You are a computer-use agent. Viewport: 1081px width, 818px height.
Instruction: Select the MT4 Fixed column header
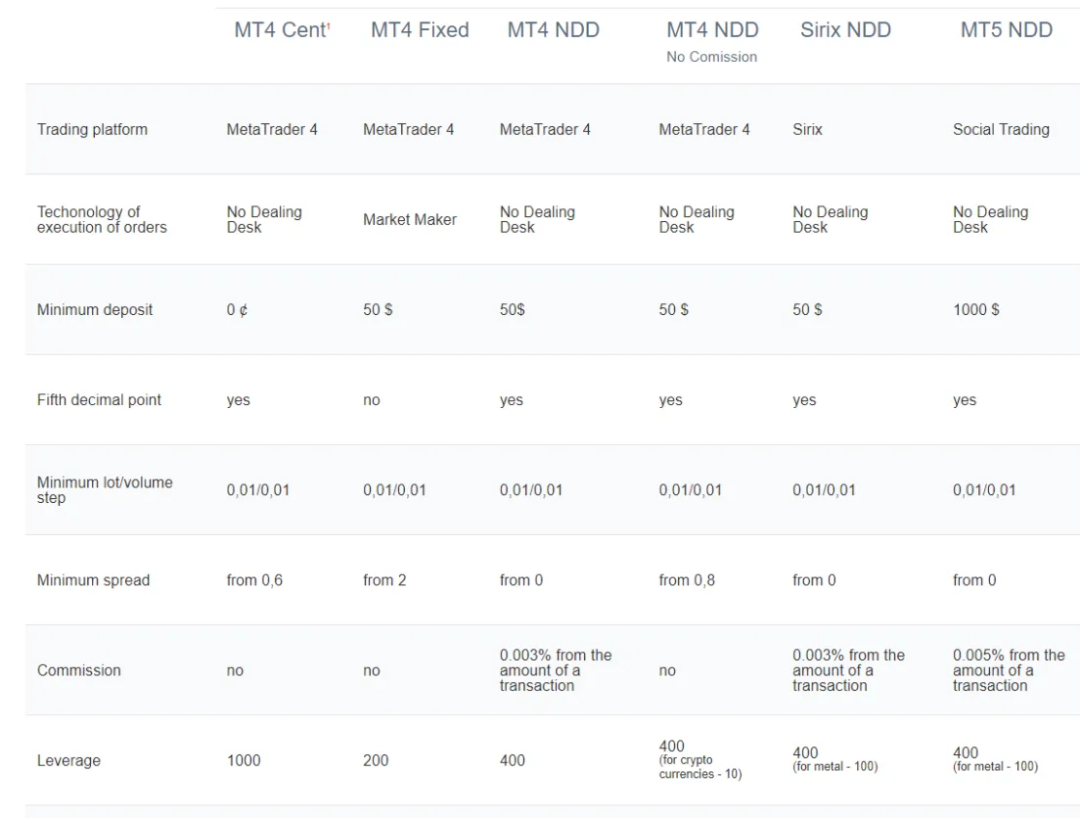pos(420,30)
